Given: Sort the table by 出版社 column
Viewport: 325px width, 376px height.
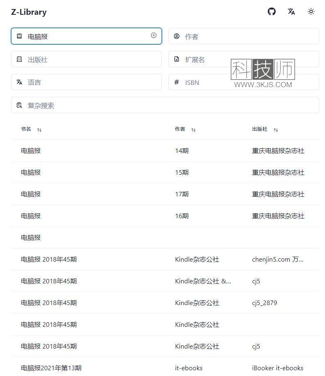Looking at the screenshot, I should (276, 130).
